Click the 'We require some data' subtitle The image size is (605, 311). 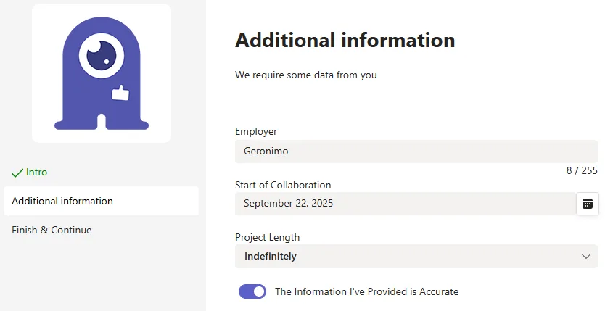pyautogui.click(x=305, y=75)
